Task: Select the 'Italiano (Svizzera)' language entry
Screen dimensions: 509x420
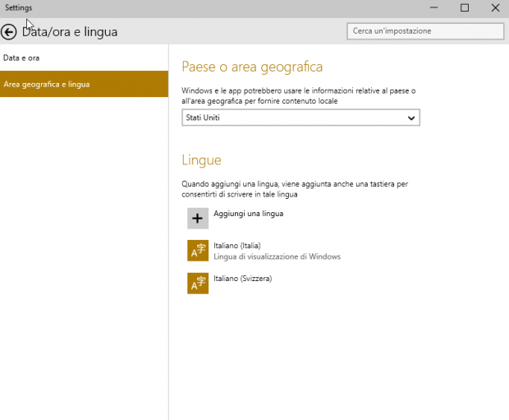Action: 242,279
